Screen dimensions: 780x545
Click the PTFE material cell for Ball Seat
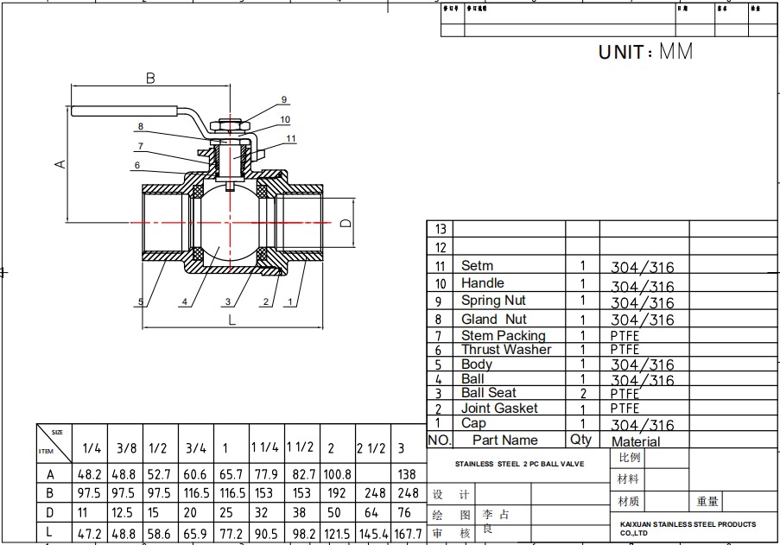[624, 393]
